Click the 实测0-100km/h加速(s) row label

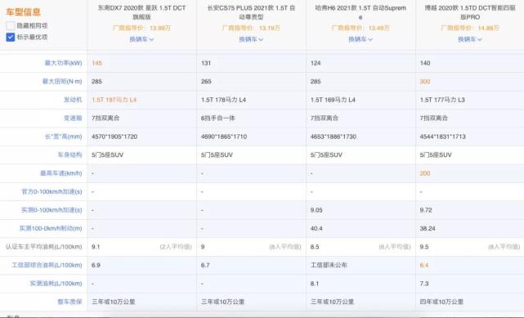(x=52, y=210)
